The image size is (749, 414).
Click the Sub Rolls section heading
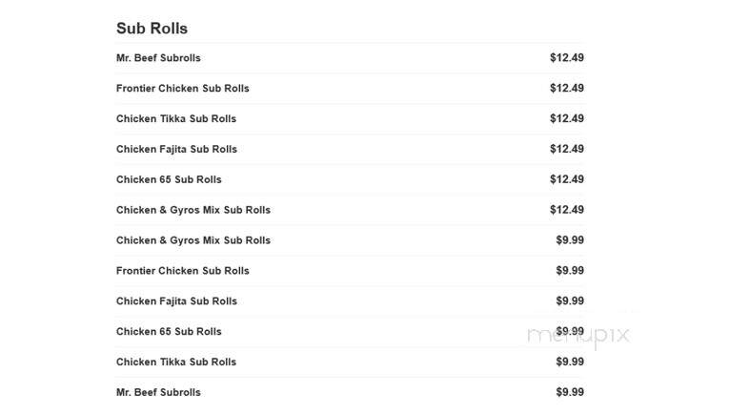coord(152,29)
